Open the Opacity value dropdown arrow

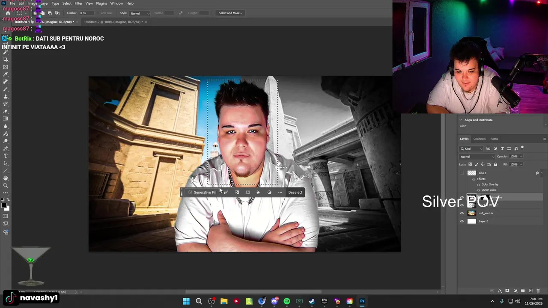pos(521,157)
